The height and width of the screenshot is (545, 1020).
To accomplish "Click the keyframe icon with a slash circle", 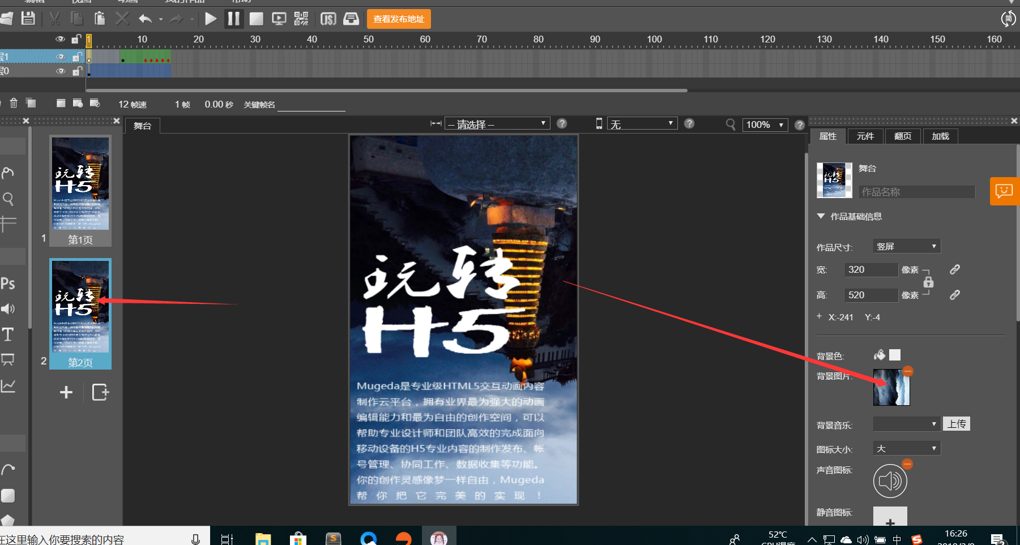I will coord(95,103).
